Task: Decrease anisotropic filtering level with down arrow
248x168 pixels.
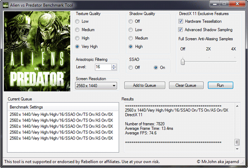Action: pos(114,69)
